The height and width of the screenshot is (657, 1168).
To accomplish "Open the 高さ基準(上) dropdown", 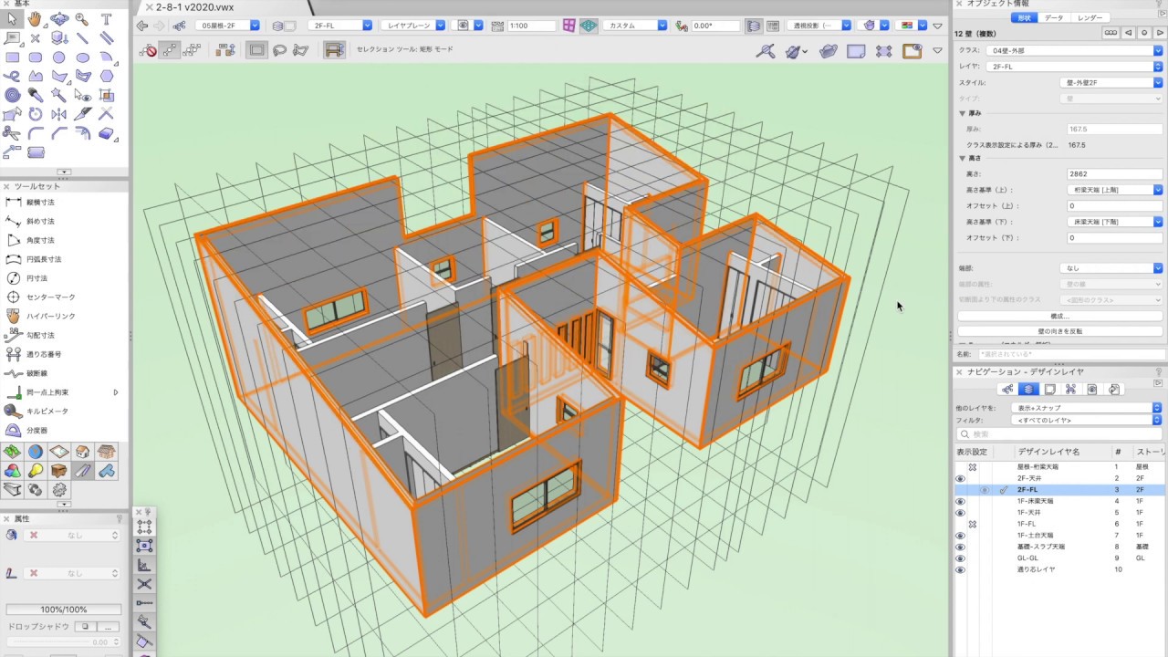I will [1114, 190].
